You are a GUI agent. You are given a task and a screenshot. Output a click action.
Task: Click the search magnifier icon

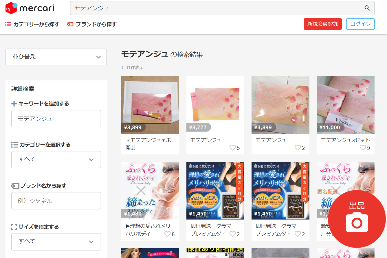click(367, 8)
